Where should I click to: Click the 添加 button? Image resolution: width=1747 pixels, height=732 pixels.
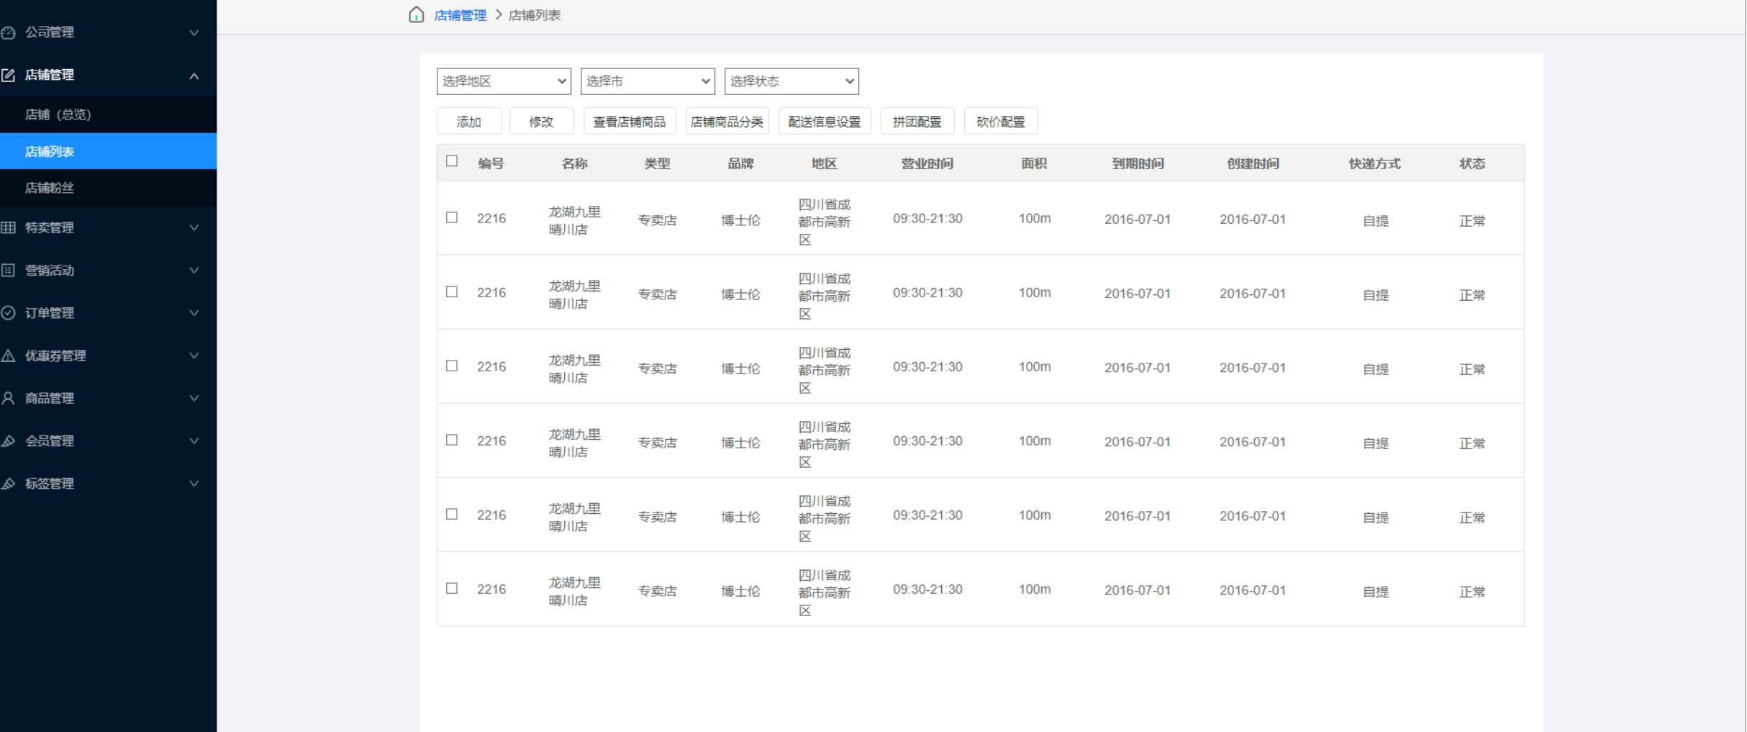pos(469,122)
